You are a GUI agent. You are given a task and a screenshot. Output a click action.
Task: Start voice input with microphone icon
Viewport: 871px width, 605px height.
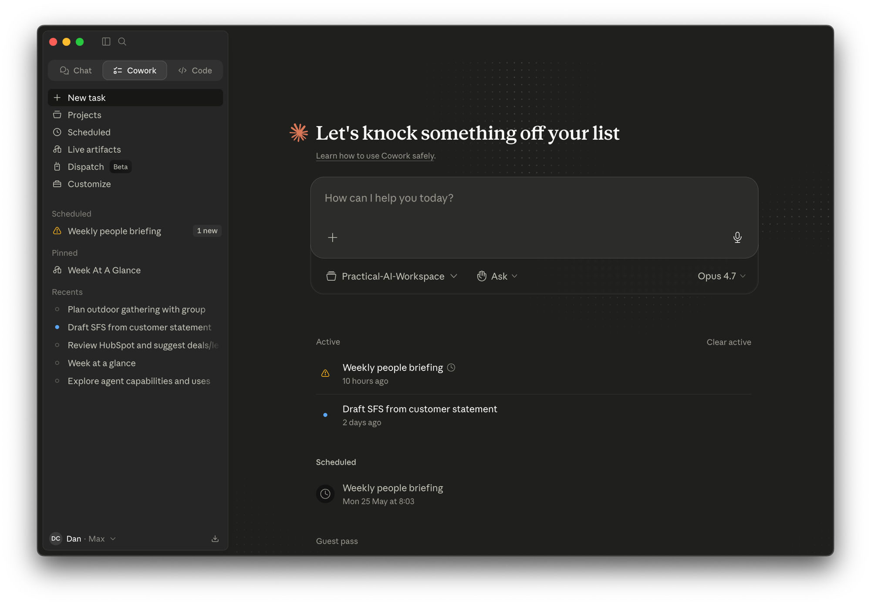(x=737, y=237)
